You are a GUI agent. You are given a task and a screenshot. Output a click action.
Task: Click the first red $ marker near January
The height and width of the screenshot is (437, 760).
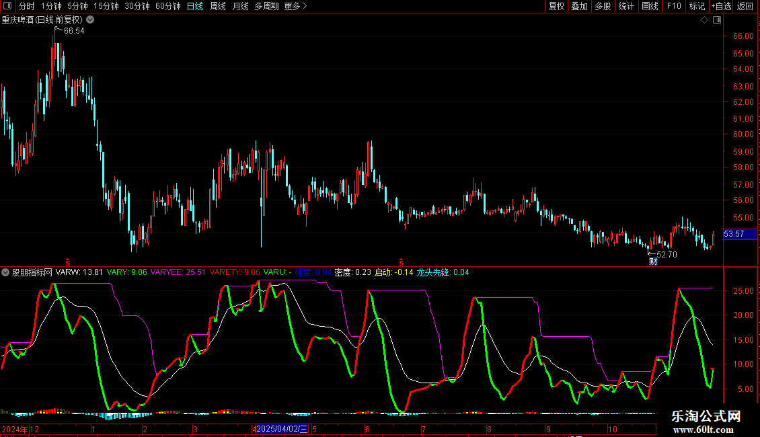click(x=67, y=260)
